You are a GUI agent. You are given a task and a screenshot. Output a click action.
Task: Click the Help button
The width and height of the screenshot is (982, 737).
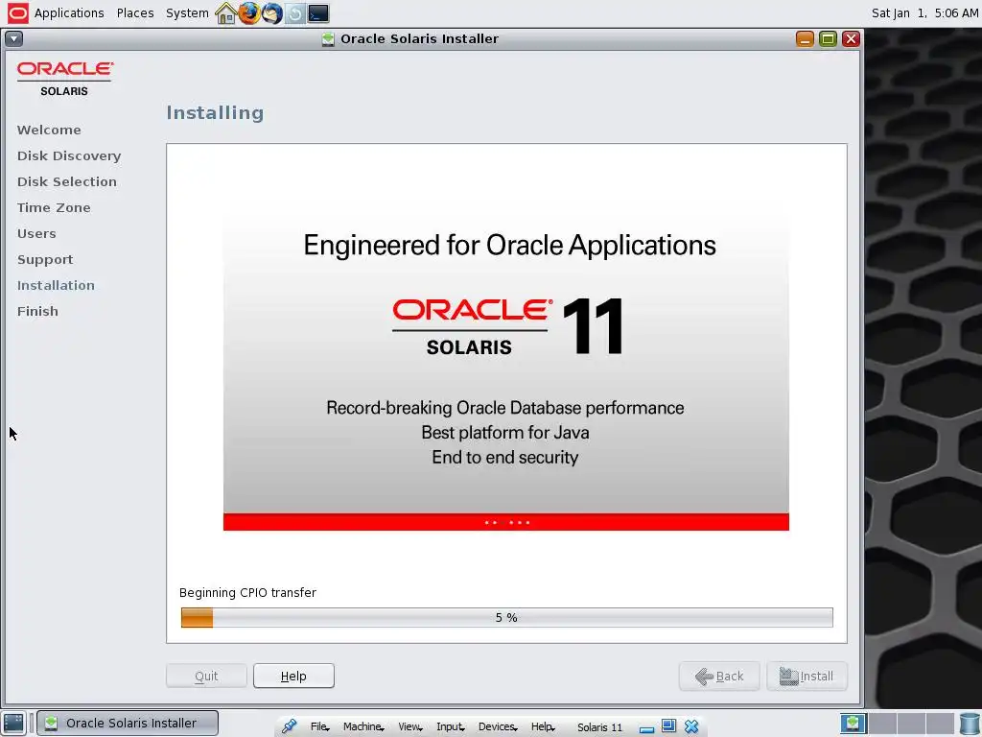click(293, 676)
